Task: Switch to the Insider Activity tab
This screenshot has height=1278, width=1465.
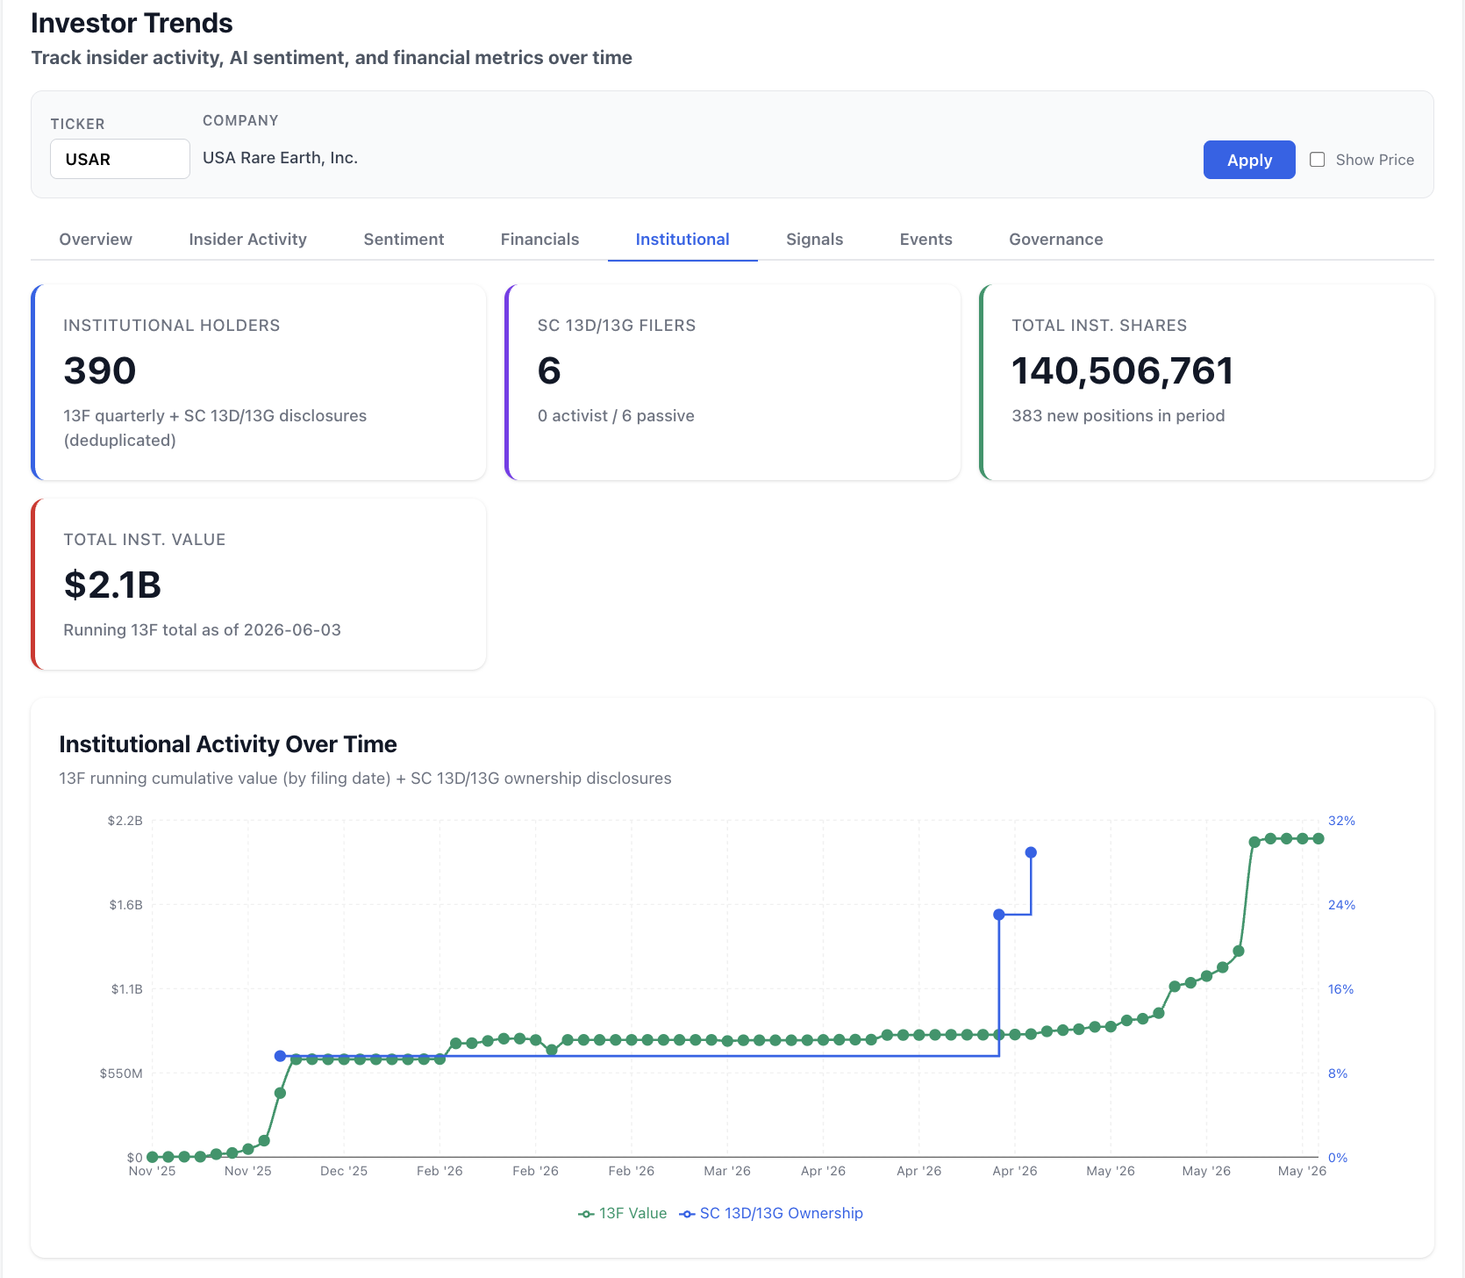Action: tap(248, 240)
